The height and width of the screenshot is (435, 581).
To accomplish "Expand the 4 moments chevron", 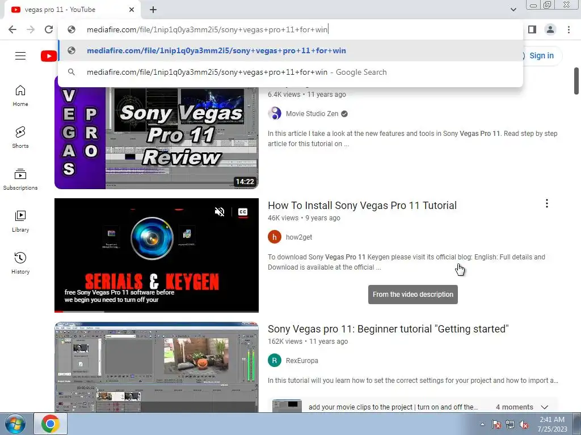I will pyautogui.click(x=544, y=407).
